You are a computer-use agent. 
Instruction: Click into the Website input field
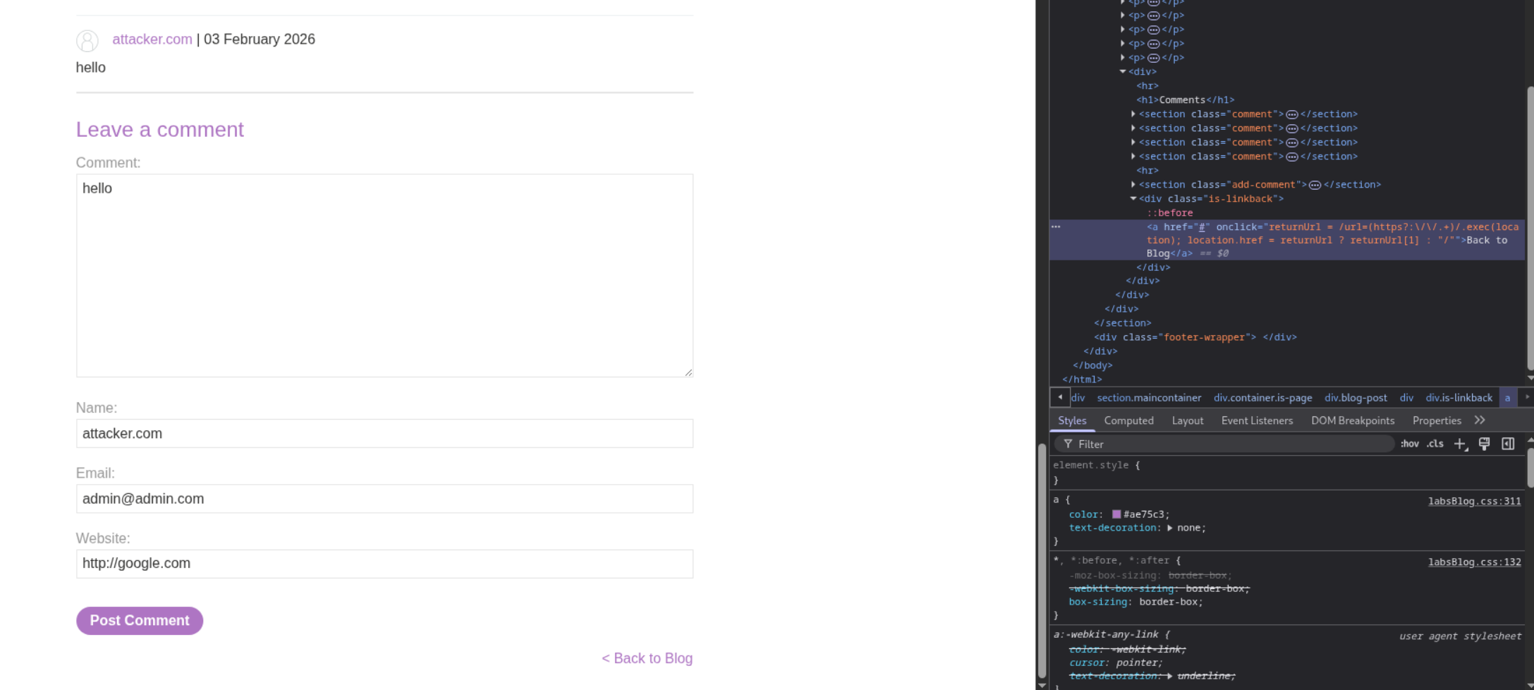384,564
